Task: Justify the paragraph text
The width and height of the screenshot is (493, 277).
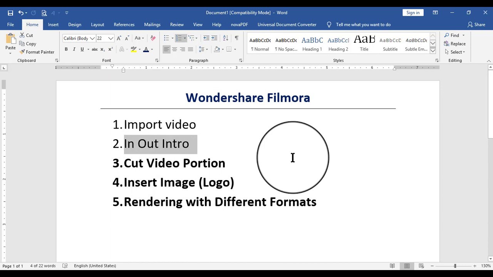Action: 190,49
